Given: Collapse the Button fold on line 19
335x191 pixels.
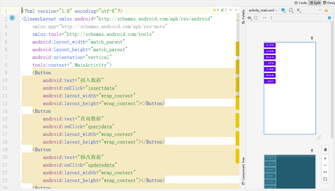Looking at the screenshot, I should (x=20, y=150).
